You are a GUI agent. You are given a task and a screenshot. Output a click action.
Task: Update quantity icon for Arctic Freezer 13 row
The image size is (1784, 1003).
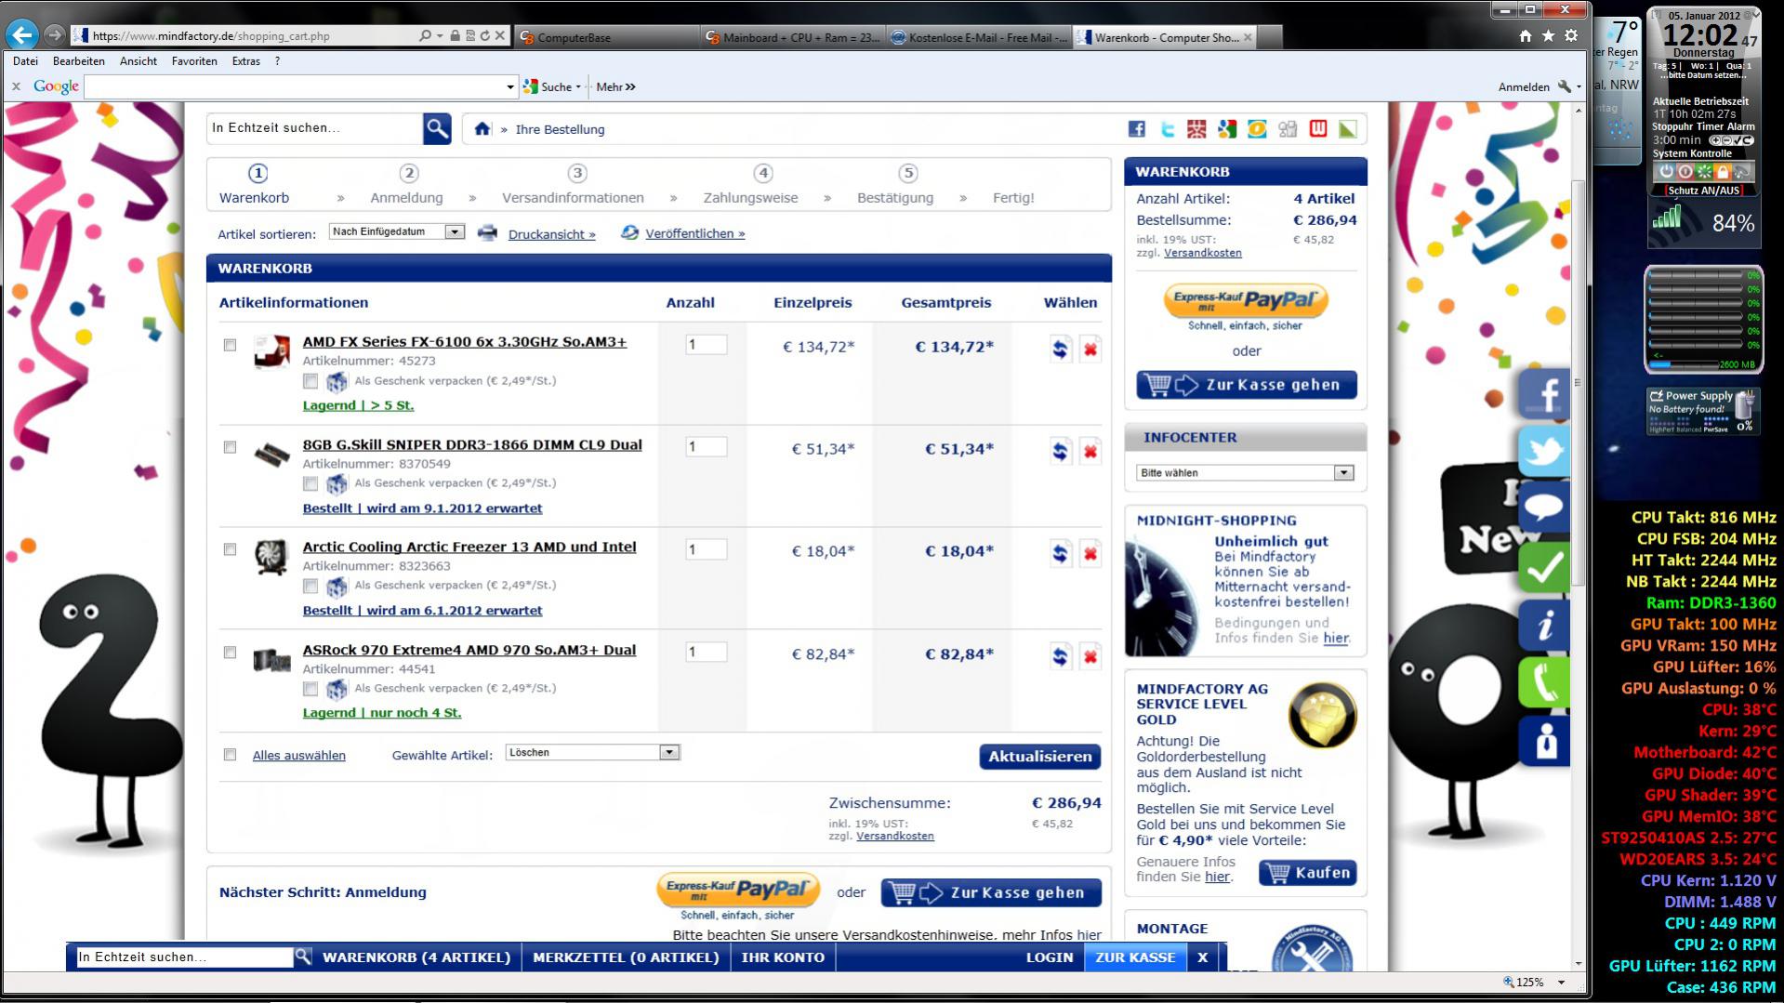(x=1060, y=554)
